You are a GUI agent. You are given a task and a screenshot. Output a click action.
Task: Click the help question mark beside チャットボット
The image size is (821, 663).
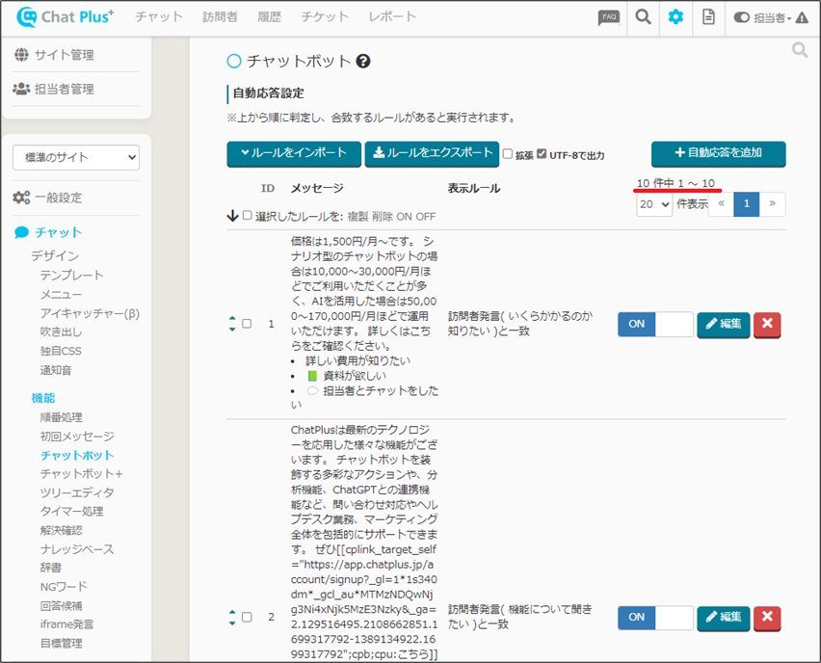pos(363,62)
